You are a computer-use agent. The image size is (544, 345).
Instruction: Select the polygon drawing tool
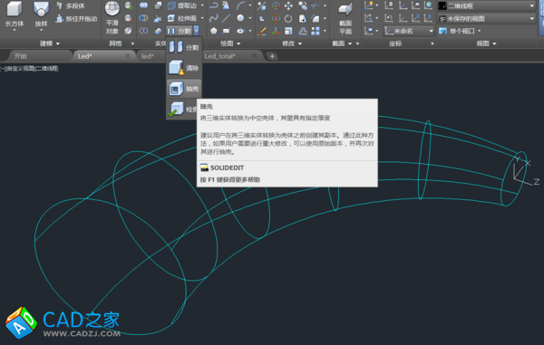tap(214, 31)
